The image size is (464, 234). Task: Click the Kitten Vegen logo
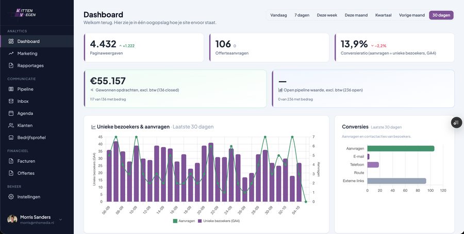click(x=26, y=13)
